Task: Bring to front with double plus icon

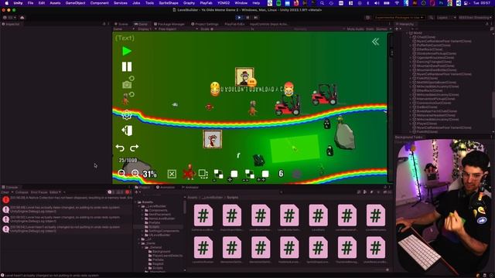Action: point(264,175)
